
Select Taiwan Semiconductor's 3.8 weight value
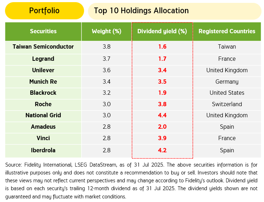107,47
